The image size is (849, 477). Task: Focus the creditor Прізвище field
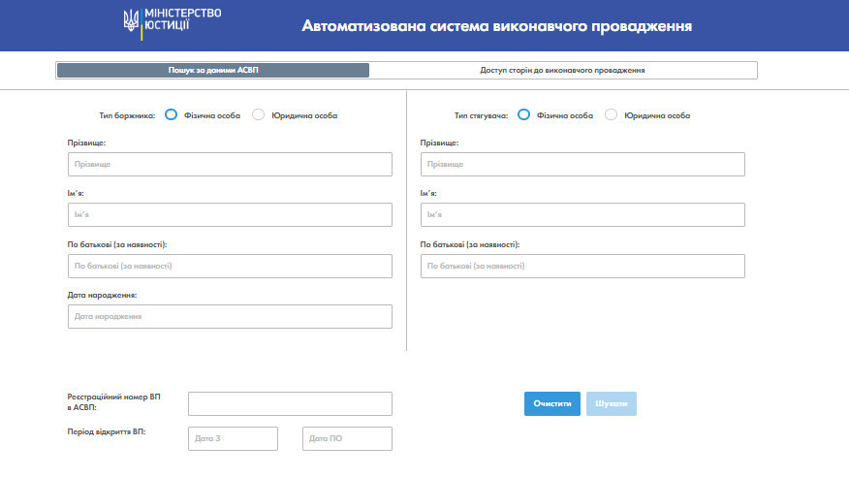pyautogui.click(x=582, y=164)
